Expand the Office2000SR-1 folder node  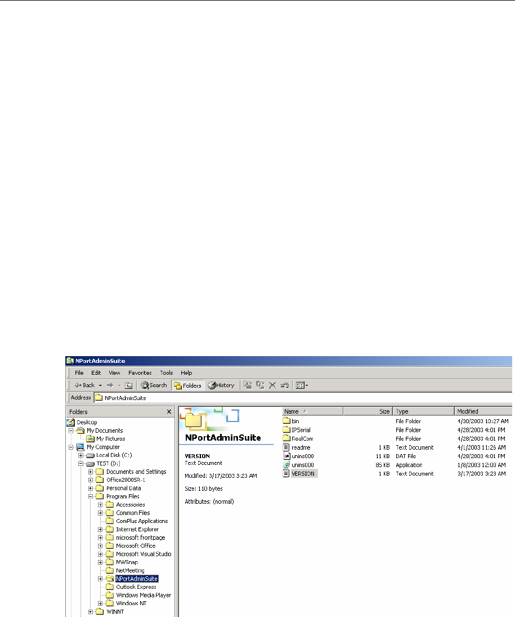point(91,480)
